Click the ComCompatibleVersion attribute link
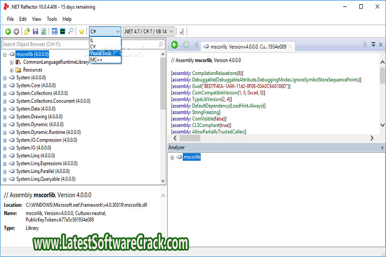Screen dimensions: 386x257 [x=214, y=93]
